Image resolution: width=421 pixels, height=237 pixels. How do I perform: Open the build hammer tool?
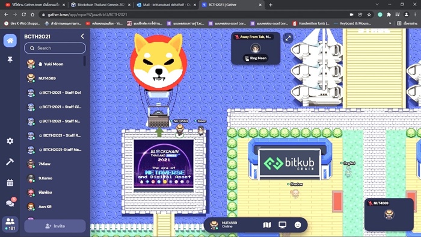click(x=10, y=162)
